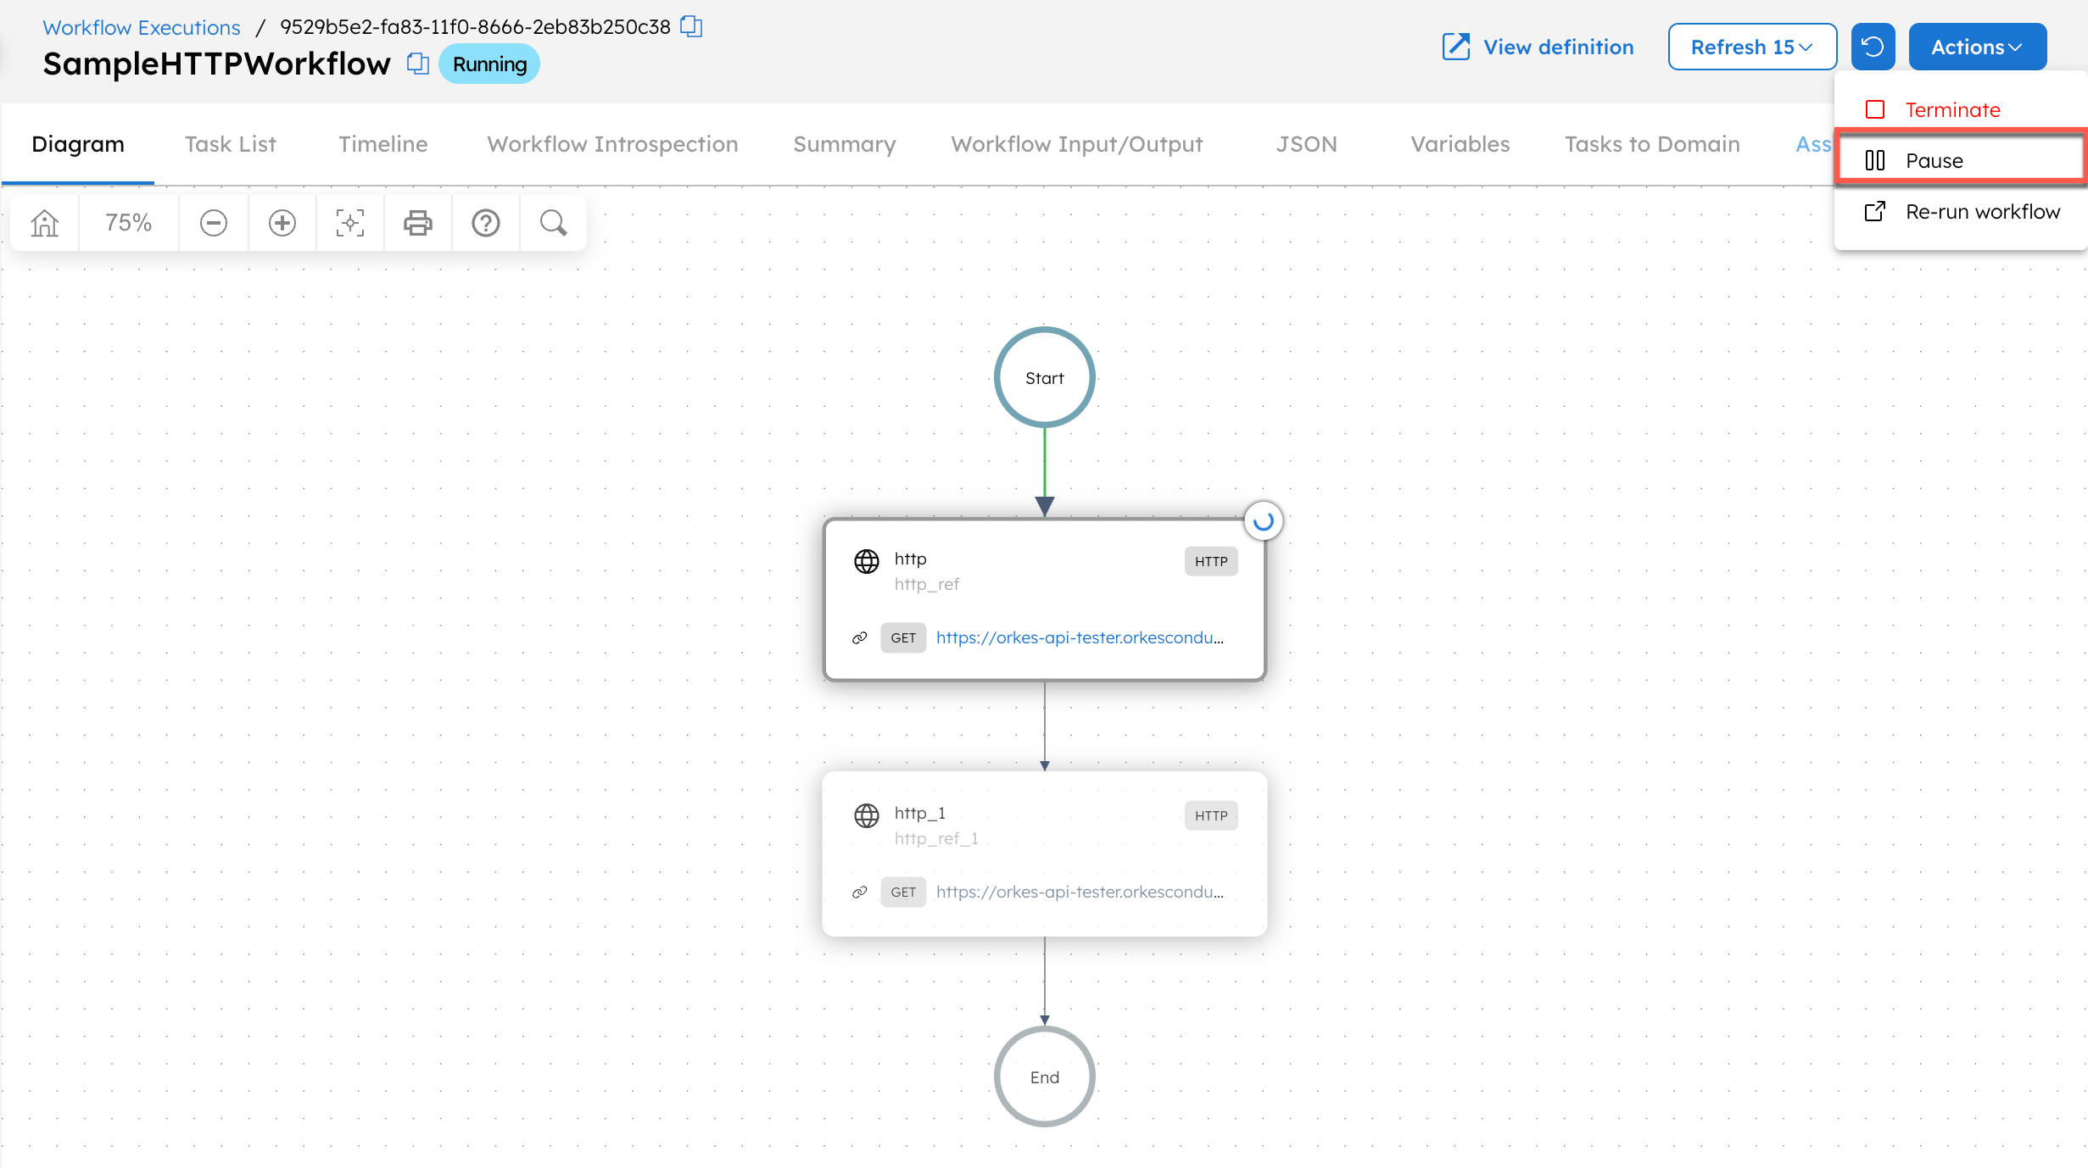Select the fit-to-screen diagram icon
Image resolution: width=2088 pixels, height=1168 pixels.
coord(349,222)
